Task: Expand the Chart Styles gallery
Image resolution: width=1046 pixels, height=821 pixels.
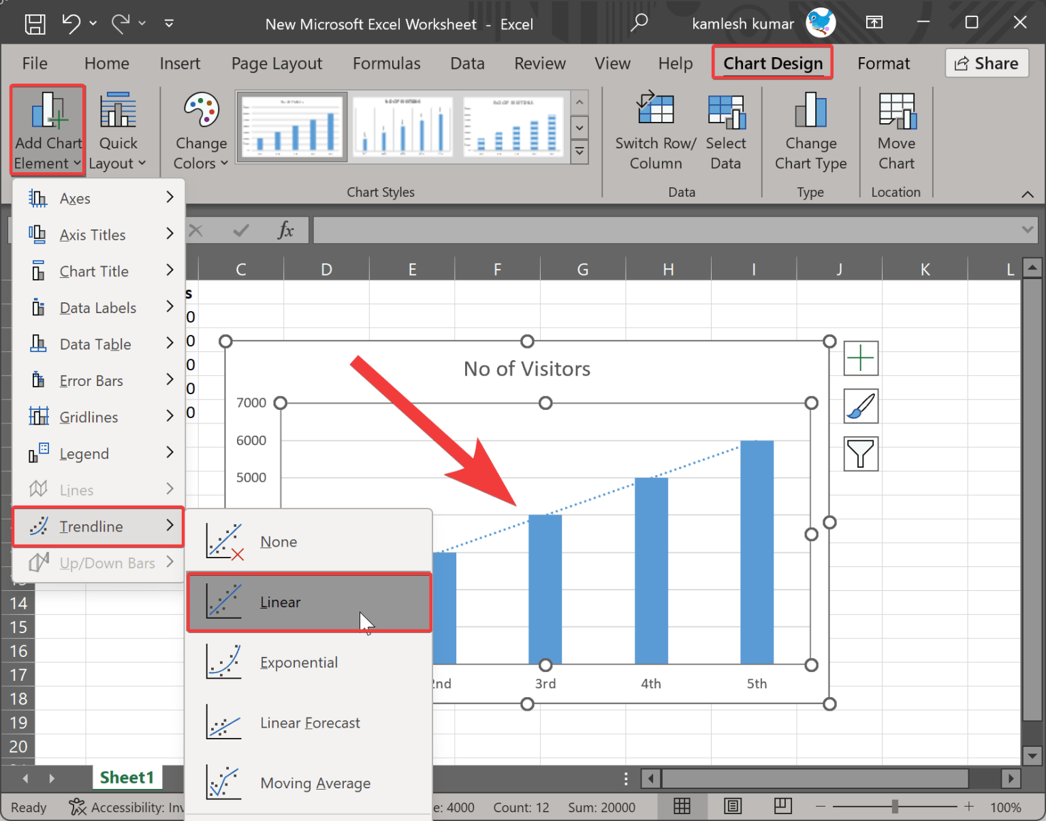Action: tap(580, 152)
